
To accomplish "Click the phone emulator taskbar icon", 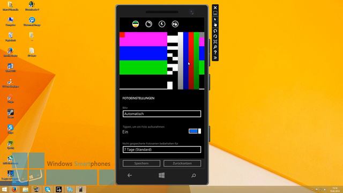I will [x=80, y=189].
